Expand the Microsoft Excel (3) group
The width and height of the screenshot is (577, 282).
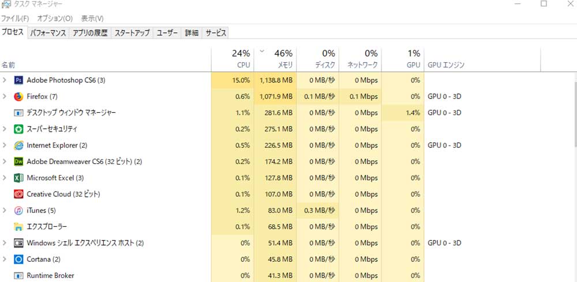(x=5, y=178)
